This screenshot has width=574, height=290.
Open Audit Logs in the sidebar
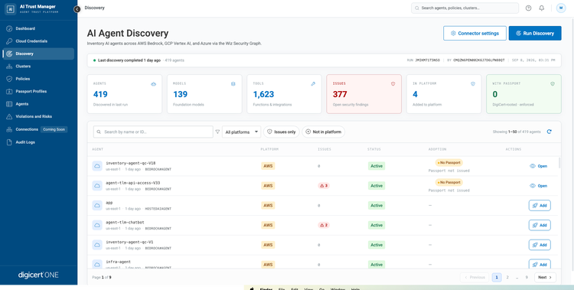[x=38, y=142]
